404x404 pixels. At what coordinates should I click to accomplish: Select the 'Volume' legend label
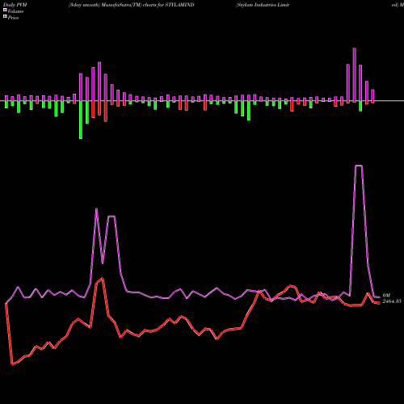pyautogui.click(x=15, y=11)
